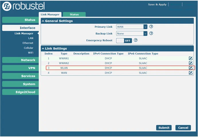The height and width of the screenshot is (137, 198).
Task: Click Save & Apply link
Action: click(x=157, y=5)
